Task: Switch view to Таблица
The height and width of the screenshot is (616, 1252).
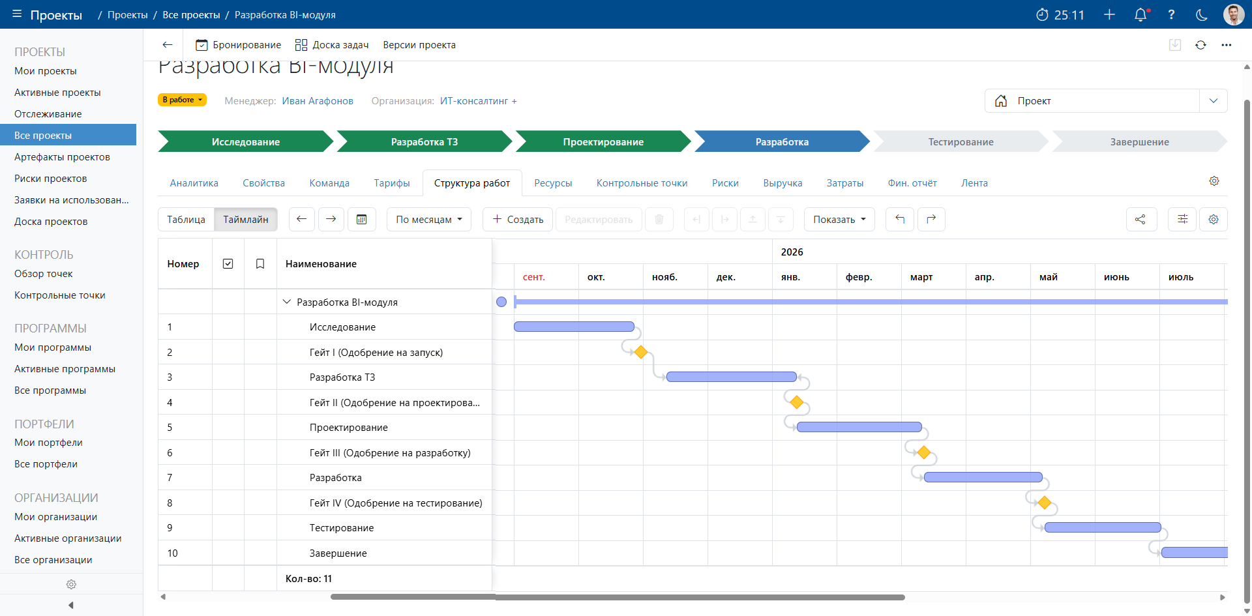Action: pyautogui.click(x=186, y=220)
